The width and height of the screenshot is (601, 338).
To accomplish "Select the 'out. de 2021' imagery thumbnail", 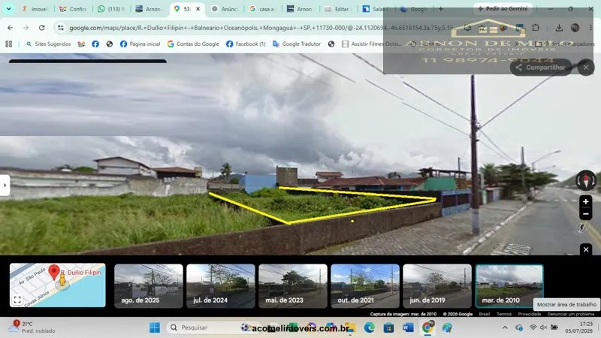I will pos(365,286).
